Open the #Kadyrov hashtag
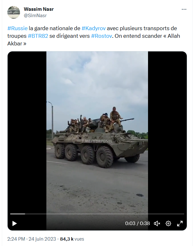 pos(94,28)
